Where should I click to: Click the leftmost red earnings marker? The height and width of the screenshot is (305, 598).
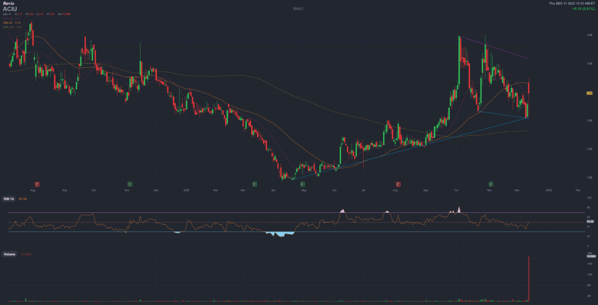point(37,184)
